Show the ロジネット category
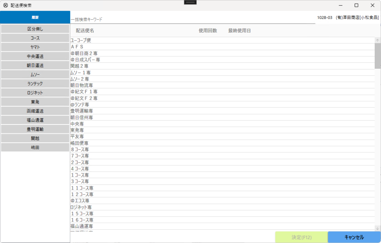The image size is (381, 243). click(x=35, y=93)
